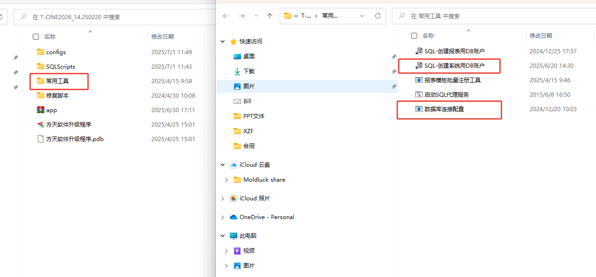Click the iCloud 照片 photos icon
Screen dimensions: 596x277
click(234, 198)
